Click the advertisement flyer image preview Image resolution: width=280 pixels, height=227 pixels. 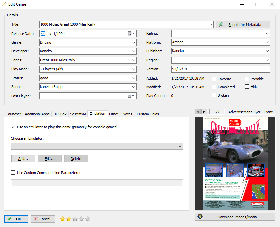[x=235, y=164]
